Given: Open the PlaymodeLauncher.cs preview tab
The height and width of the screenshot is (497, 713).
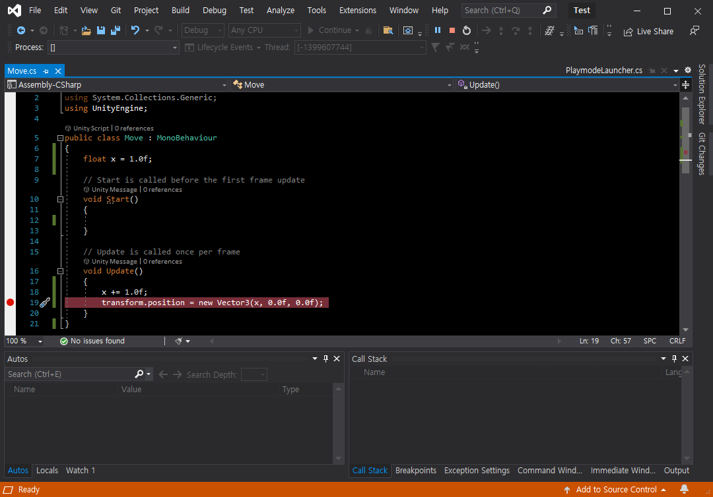Looking at the screenshot, I should (604, 71).
